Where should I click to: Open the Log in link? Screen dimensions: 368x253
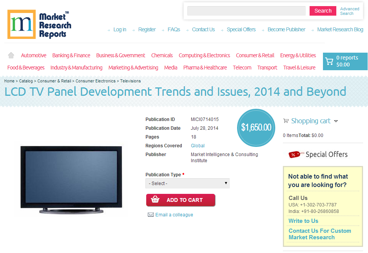(x=120, y=29)
